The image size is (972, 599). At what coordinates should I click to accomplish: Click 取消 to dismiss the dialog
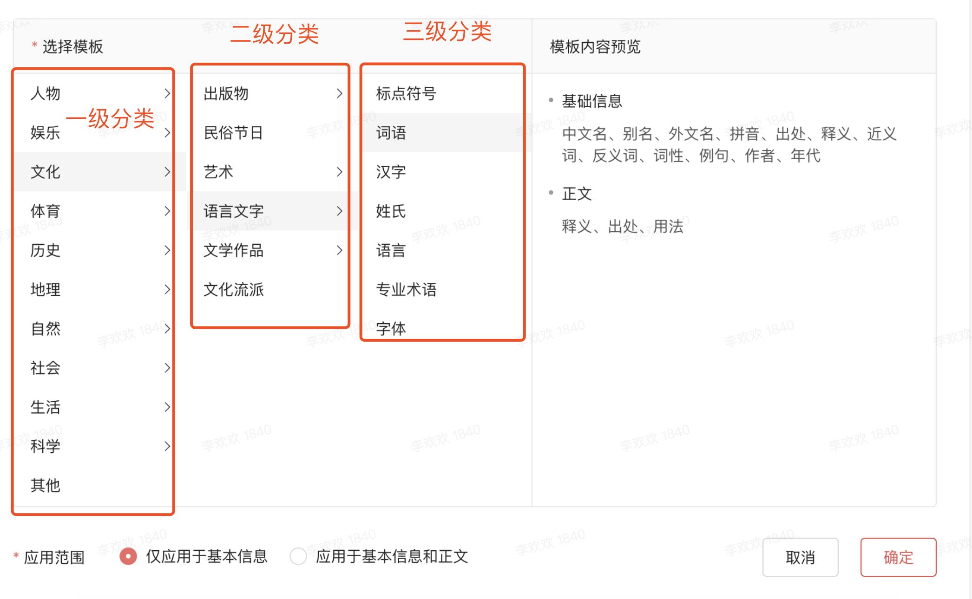click(800, 558)
